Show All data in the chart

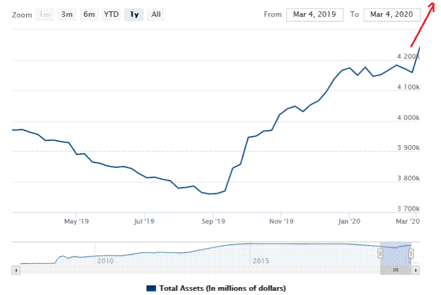click(156, 14)
